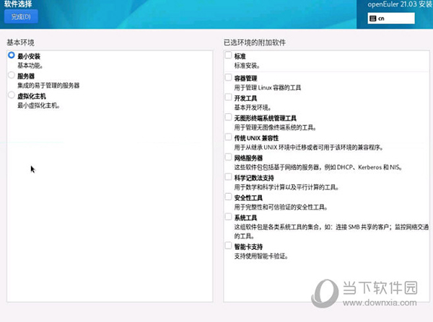Click the 智能卡支持 label text
Viewport: 433px width, 322px height.
[248, 247]
